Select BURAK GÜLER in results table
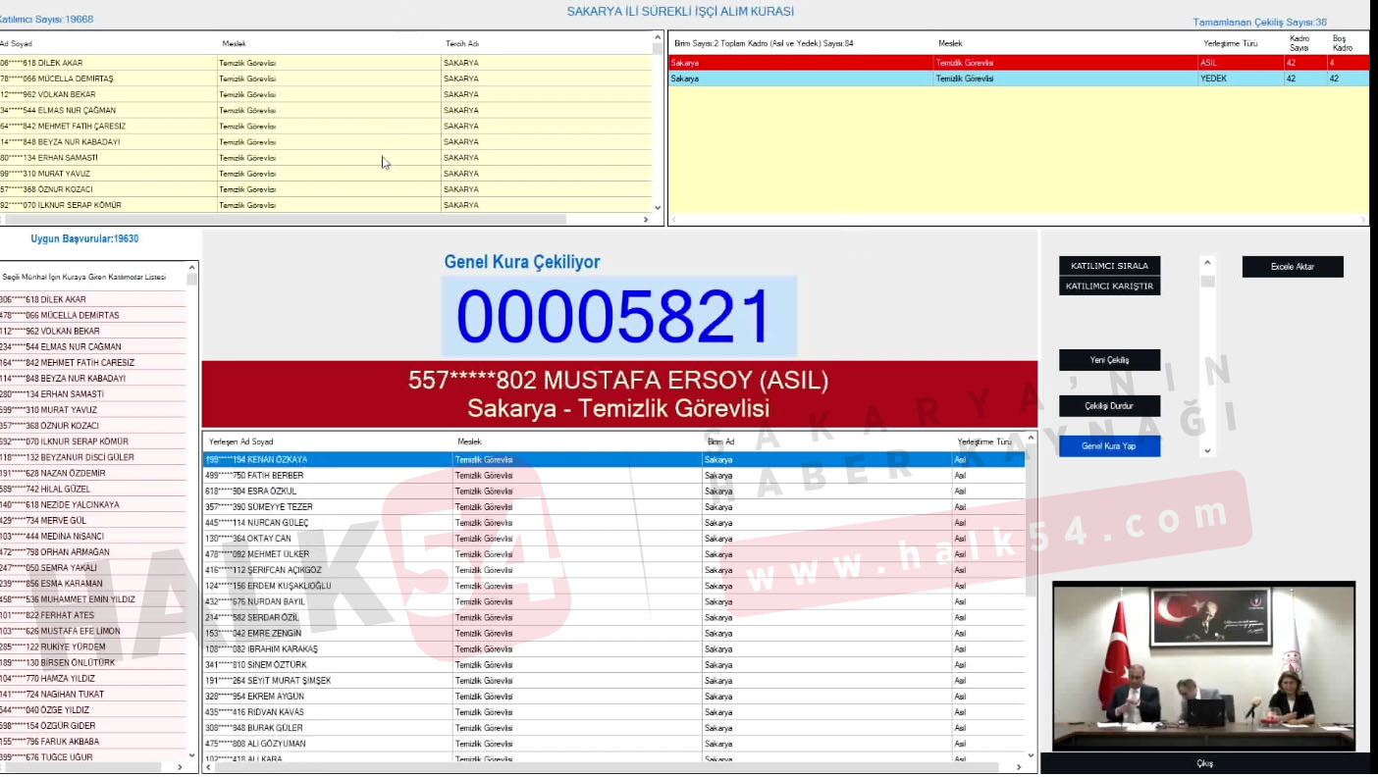The width and height of the screenshot is (1378, 777). 613,727
